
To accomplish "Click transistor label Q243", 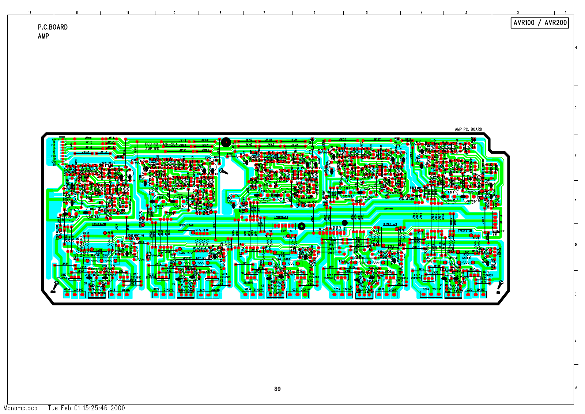I will coord(295,290).
